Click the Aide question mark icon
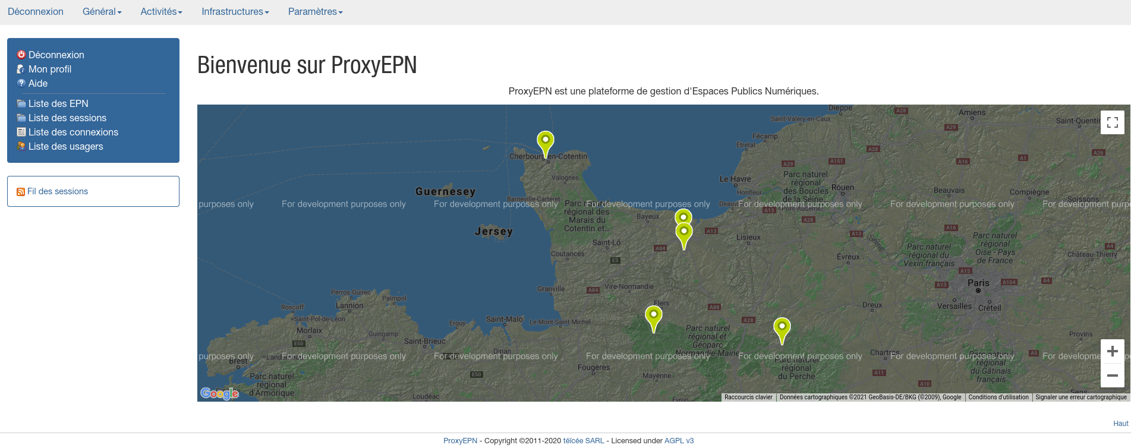This screenshot has height=448, width=1131. (x=21, y=83)
